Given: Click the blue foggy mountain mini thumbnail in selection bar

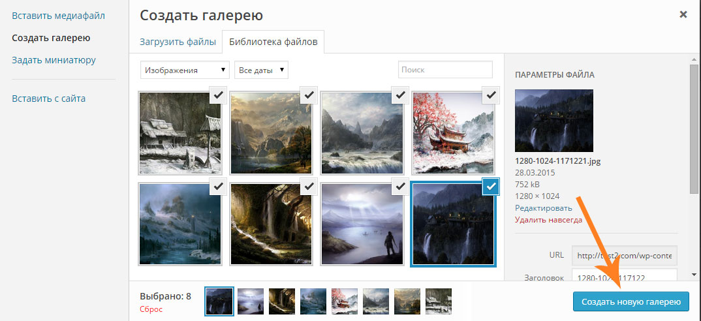Looking at the screenshot, I should click(313, 301).
